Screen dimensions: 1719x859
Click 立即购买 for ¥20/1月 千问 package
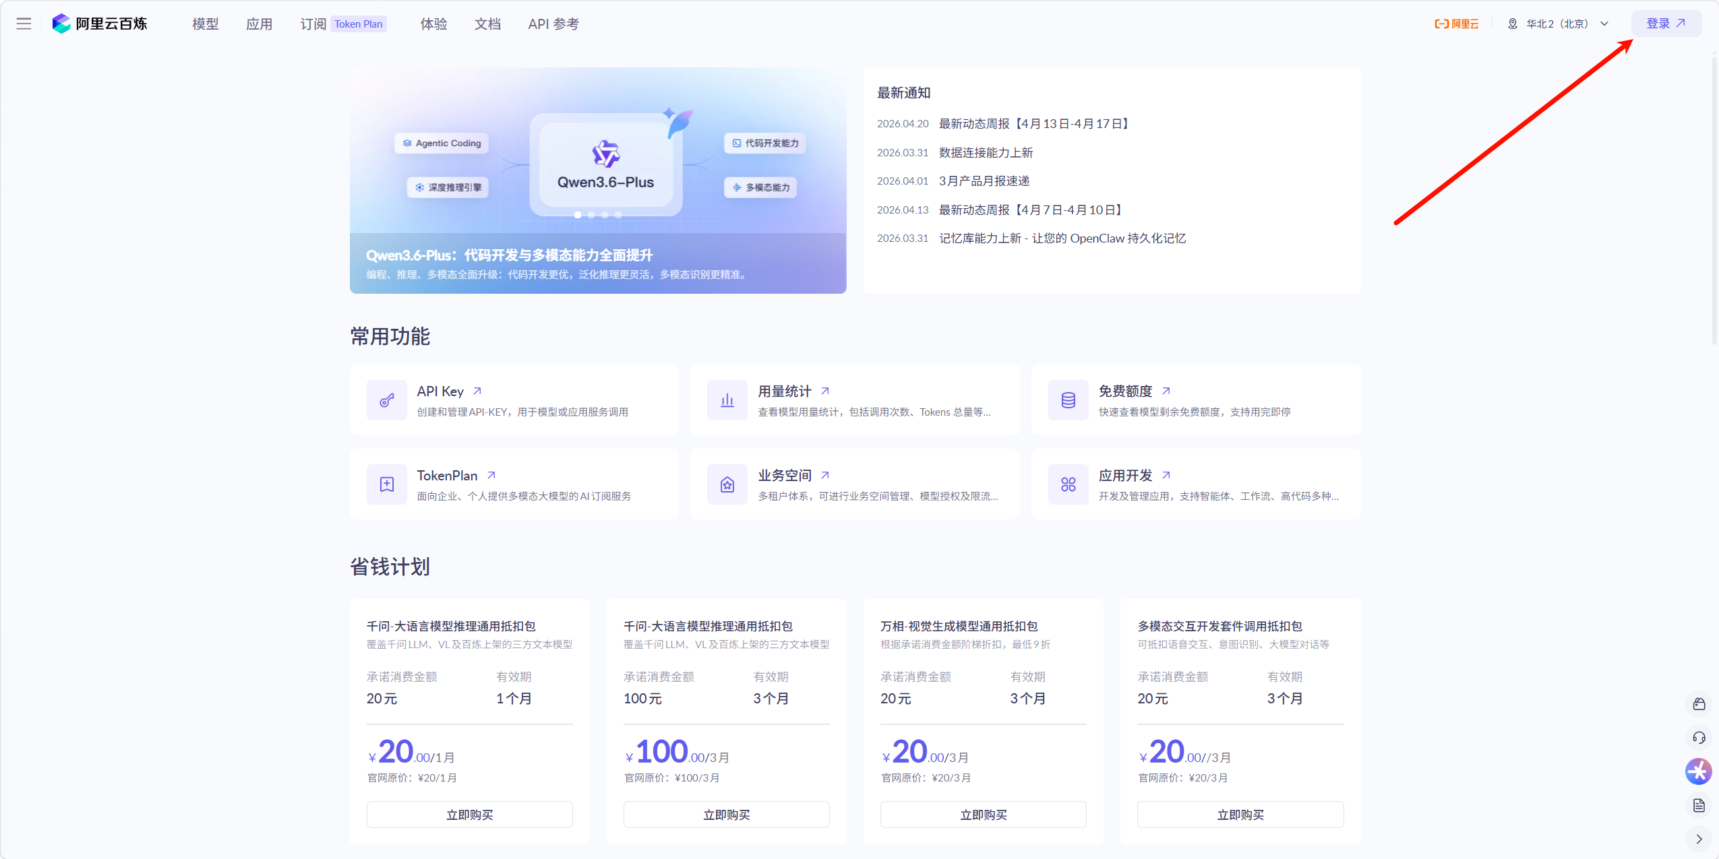point(470,815)
